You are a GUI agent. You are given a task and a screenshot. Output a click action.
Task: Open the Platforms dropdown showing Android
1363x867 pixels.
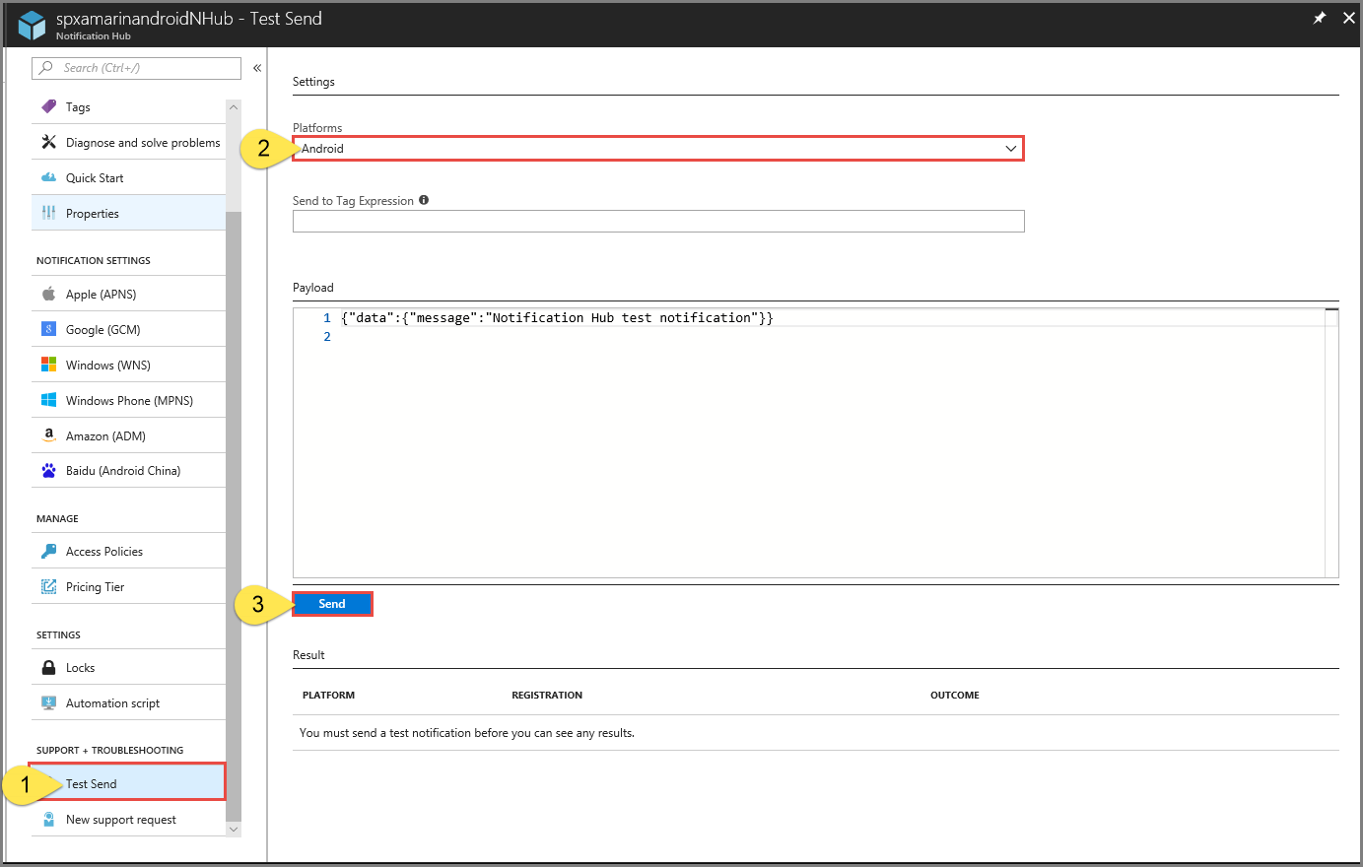click(x=658, y=148)
